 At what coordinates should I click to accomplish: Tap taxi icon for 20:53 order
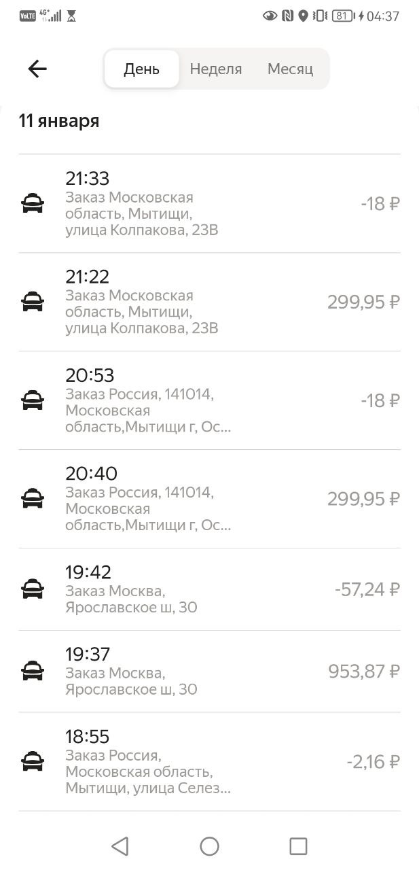[x=33, y=400]
